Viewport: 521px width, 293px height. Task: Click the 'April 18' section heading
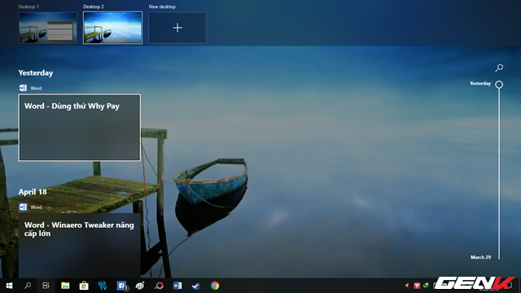[x=33, y=192]
